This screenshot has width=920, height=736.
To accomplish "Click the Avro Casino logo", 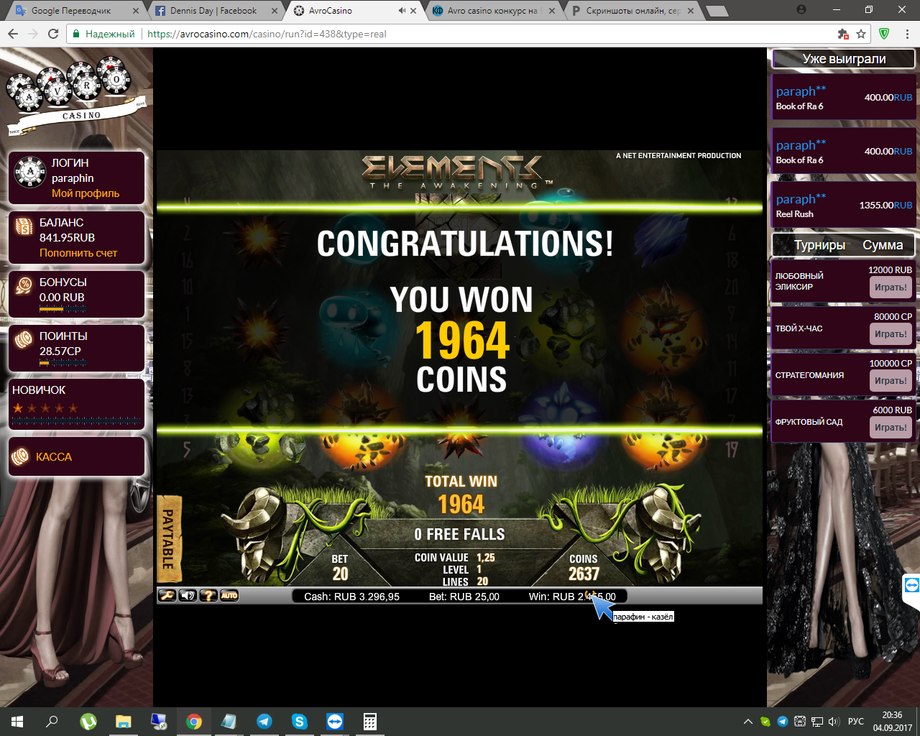I will [78, 96].
